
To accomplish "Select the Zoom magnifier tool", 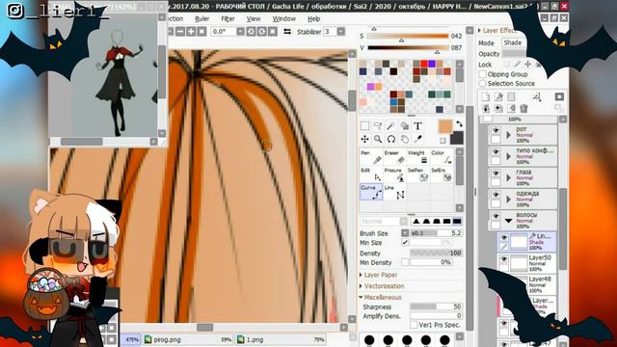I will click(x=378, y=139).
